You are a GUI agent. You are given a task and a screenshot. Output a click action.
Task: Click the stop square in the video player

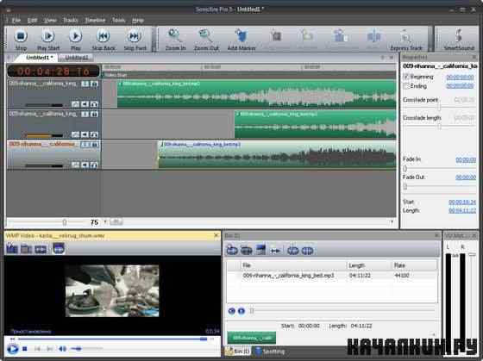coord(25,349)
